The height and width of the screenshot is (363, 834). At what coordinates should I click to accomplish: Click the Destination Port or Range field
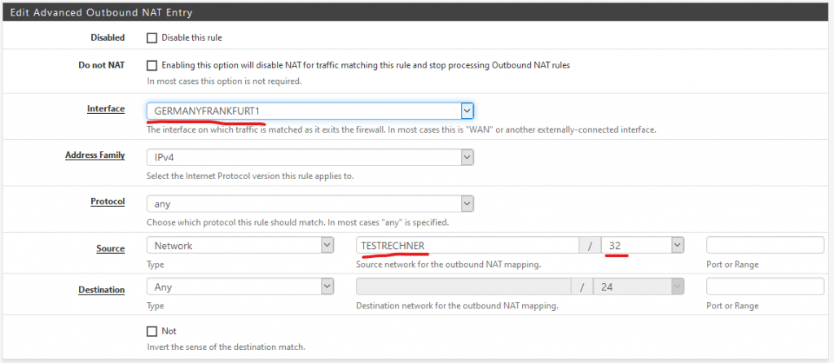[x=765, y=287]
